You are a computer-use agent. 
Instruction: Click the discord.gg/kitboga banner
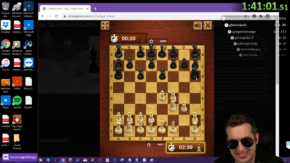[19, 157]
